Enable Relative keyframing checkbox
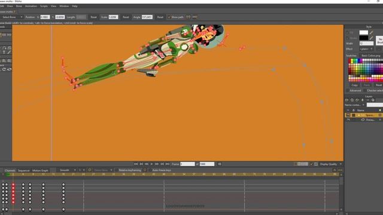Screen dimensions: 383x215 tap(117, 170)
